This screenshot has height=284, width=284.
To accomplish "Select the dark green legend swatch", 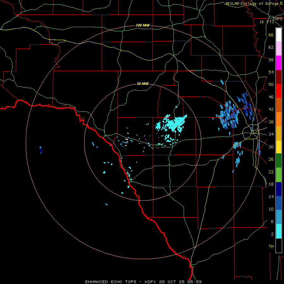I will click(279, 161).
